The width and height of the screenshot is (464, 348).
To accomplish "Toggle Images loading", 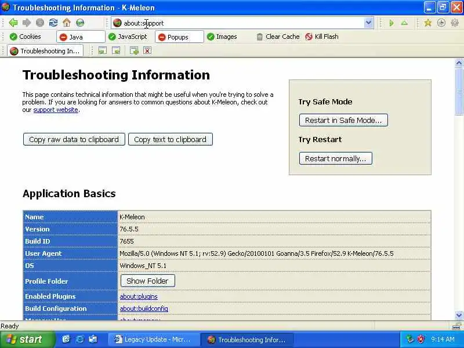I will point(222,37).
